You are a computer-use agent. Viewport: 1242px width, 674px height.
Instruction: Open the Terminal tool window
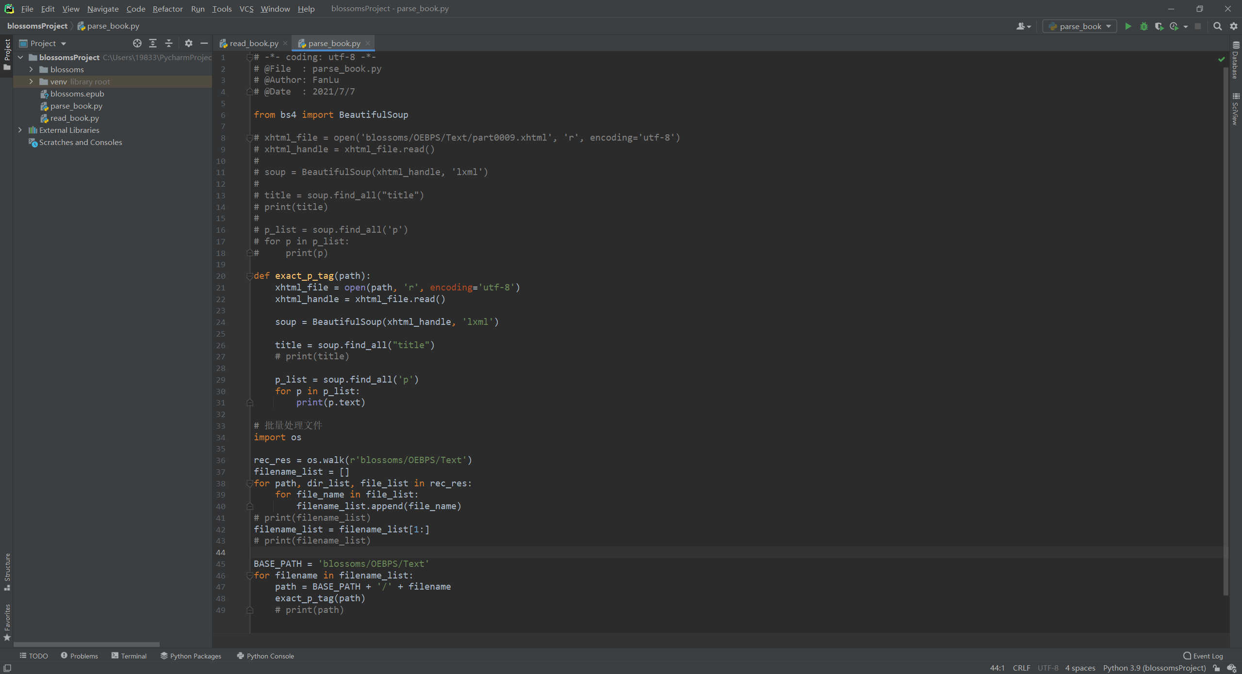point(129,656)
